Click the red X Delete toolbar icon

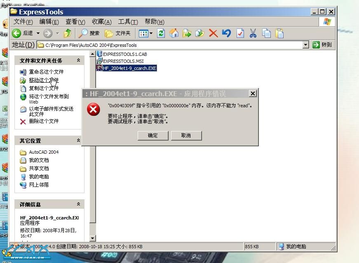tap(213, 33)
